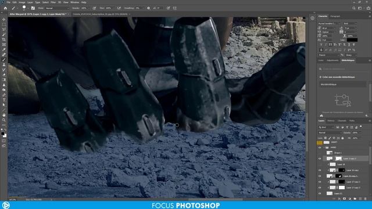Open Character panel options menu
This screenshot has width=372, height=209.
pyautogui.click(x=370, y=16)
